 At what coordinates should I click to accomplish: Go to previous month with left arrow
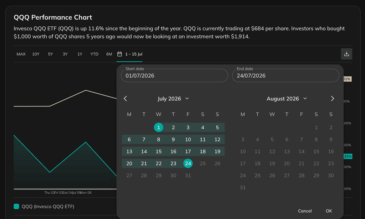[x=125, y=99]
